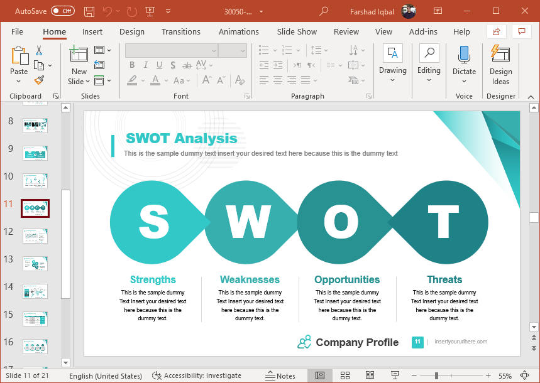Viewport: 540px width, 383px height.
Task: Switch to Reading View in status bar
Action: (x=370, y=375)
